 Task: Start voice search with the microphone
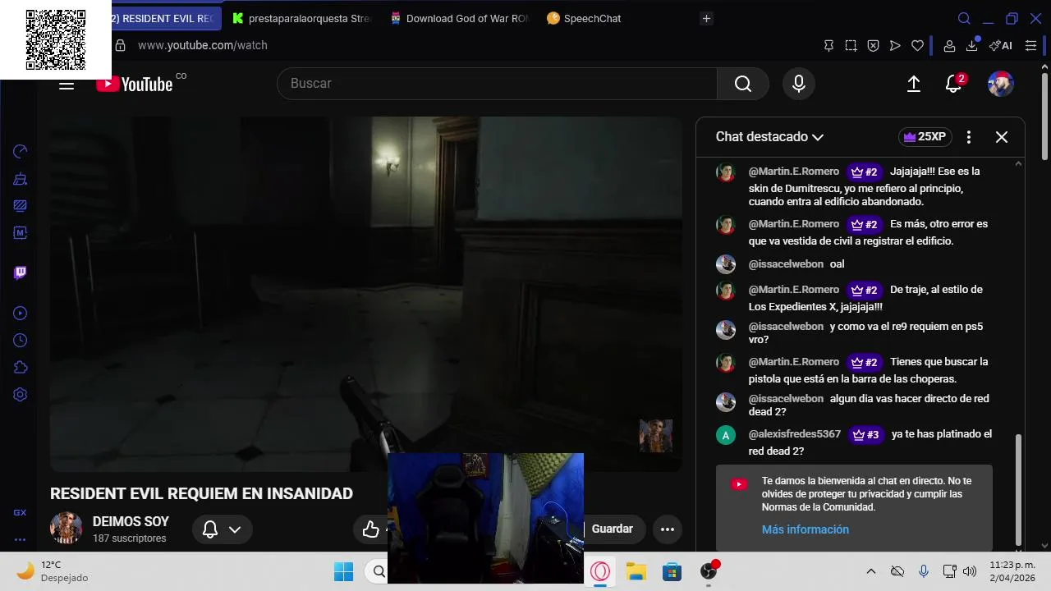click(x=799, y=84)
